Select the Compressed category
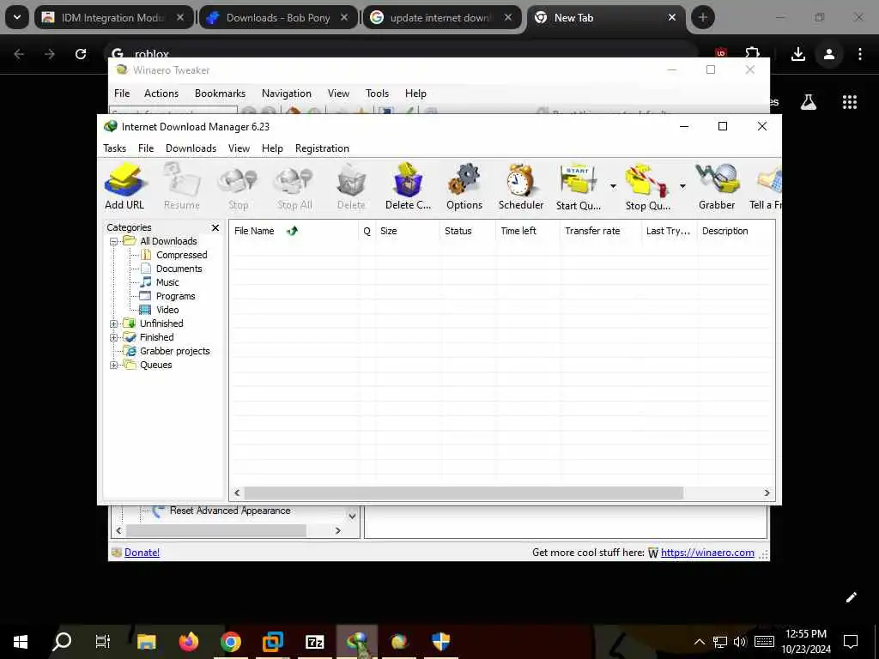This screenshot has height=659, width=879. tap(181, 255)
